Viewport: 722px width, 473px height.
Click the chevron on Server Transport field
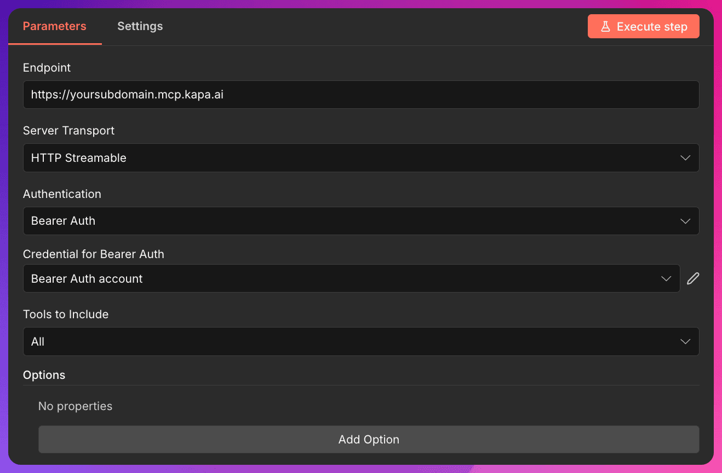pyautogui.click(x=685, y=157)
